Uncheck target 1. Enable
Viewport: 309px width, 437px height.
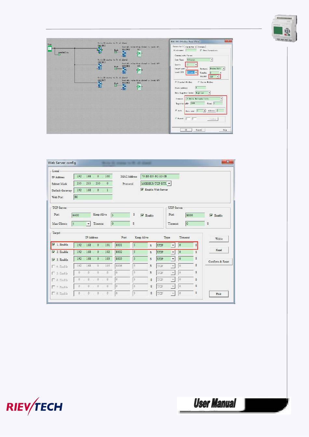(x=54, y=245)
